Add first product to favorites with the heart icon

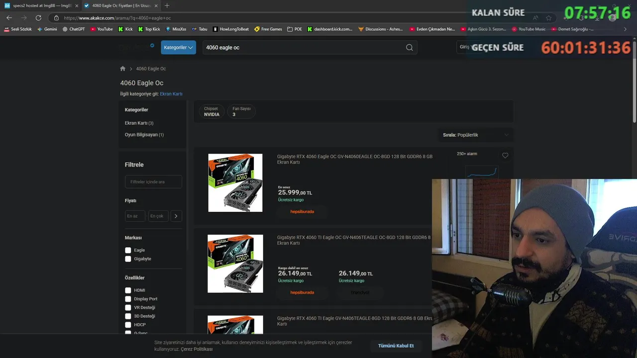click(x=505, y=156)
